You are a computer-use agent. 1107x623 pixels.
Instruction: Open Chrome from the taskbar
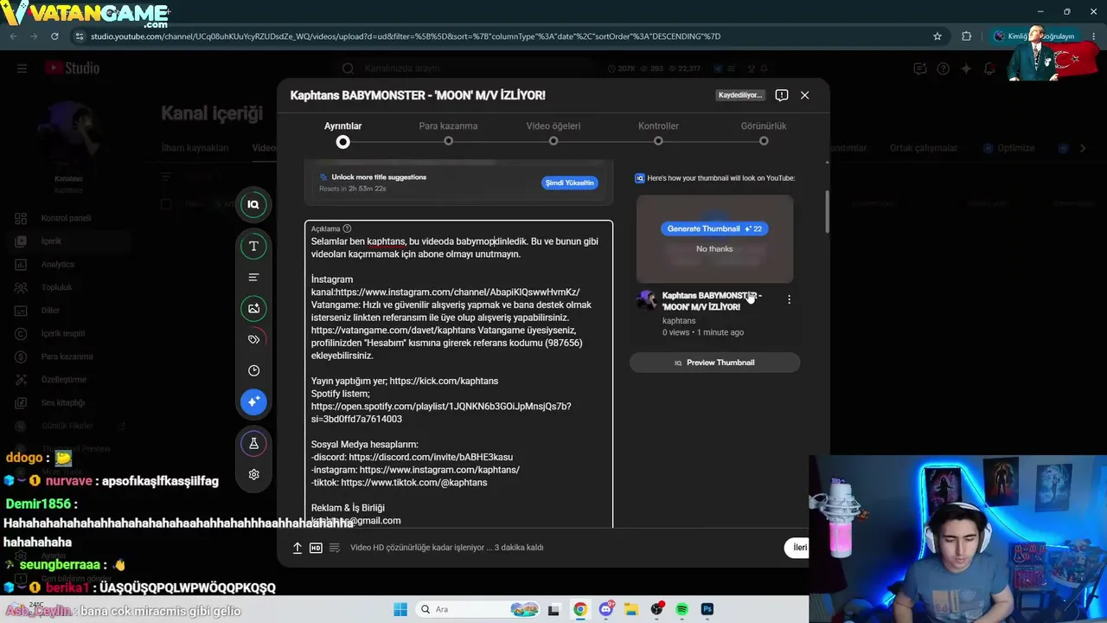580,609
